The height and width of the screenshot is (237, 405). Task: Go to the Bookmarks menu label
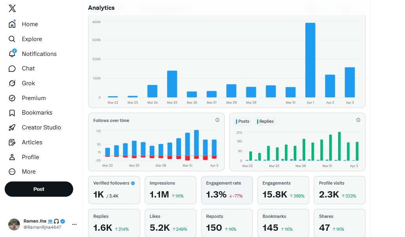pyautogui.click(x=37, y=113)
